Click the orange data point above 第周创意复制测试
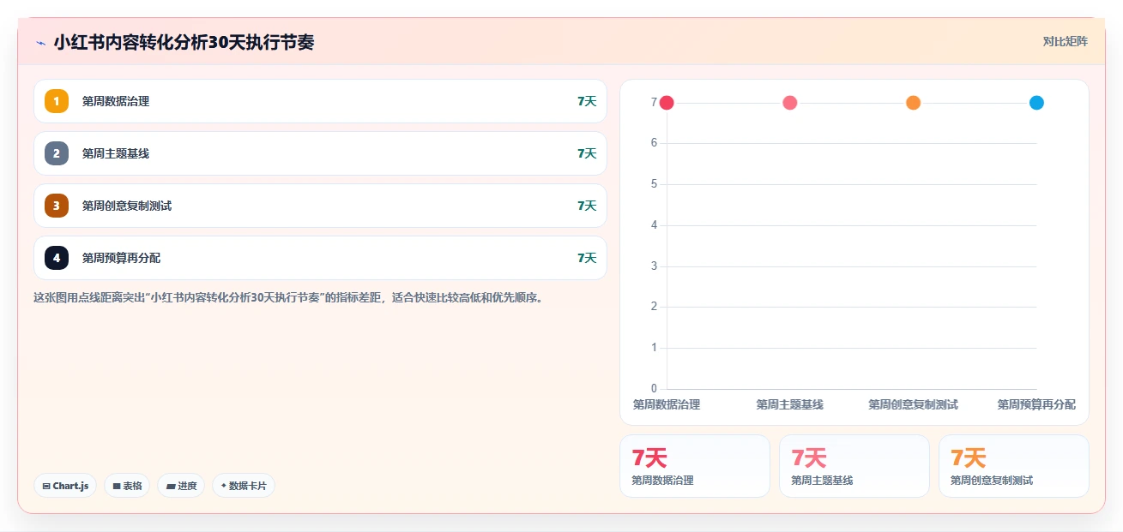Screen dimensions: 1123x532 pyautogui.click(x=913, y=103)
